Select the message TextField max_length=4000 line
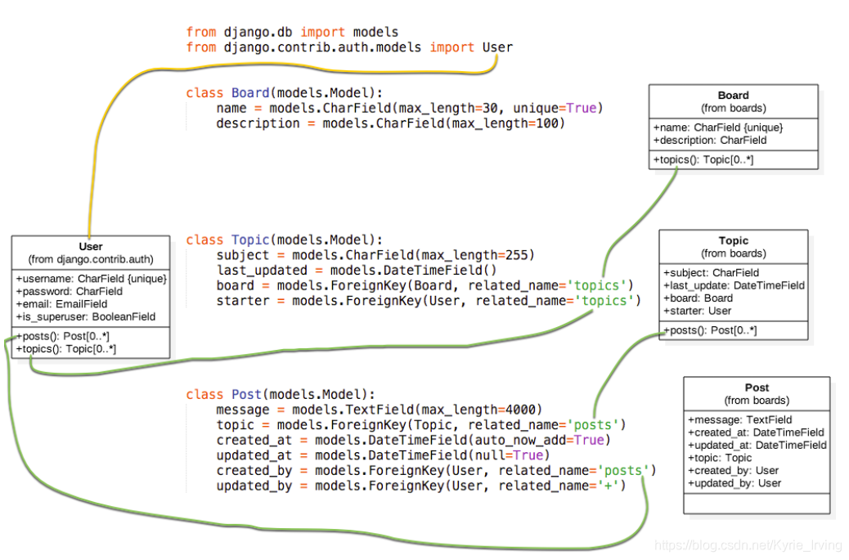This screenshot has height=560, width=849. 379,410
